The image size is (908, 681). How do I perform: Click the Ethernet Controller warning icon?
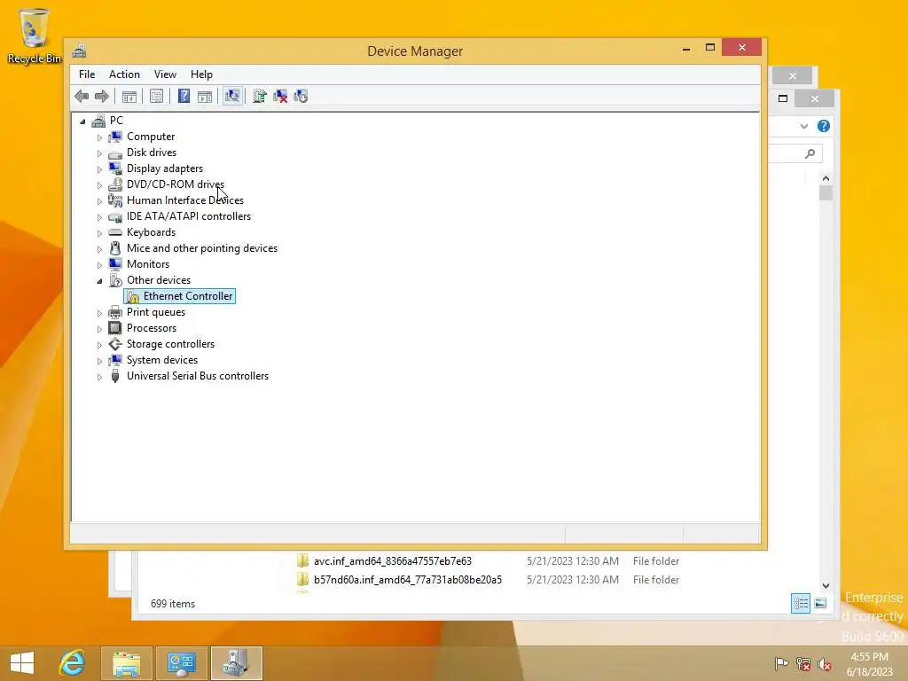point(133,296)
